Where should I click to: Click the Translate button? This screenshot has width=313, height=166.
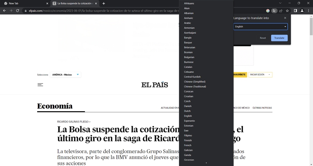279,38
